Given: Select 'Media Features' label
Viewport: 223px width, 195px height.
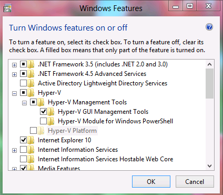Looking at the screenshot, I should click(59, 168).
